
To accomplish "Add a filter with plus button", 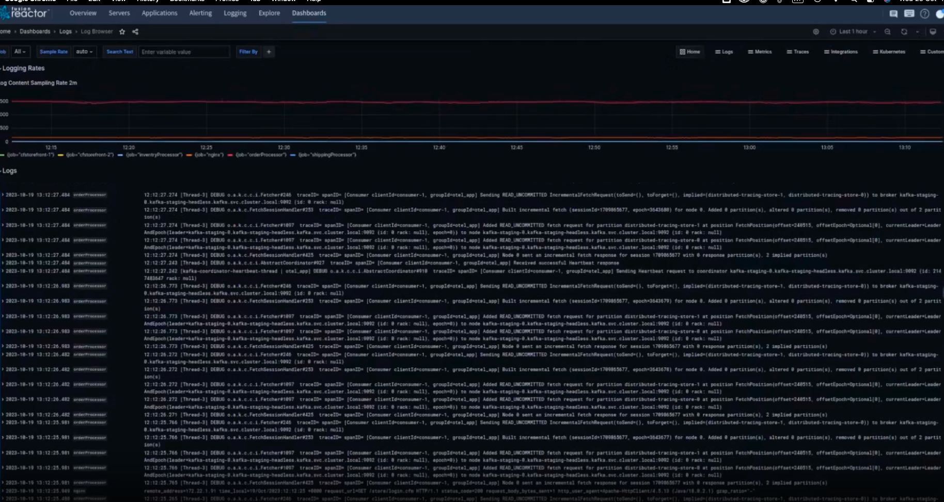I will pos(269,52).
